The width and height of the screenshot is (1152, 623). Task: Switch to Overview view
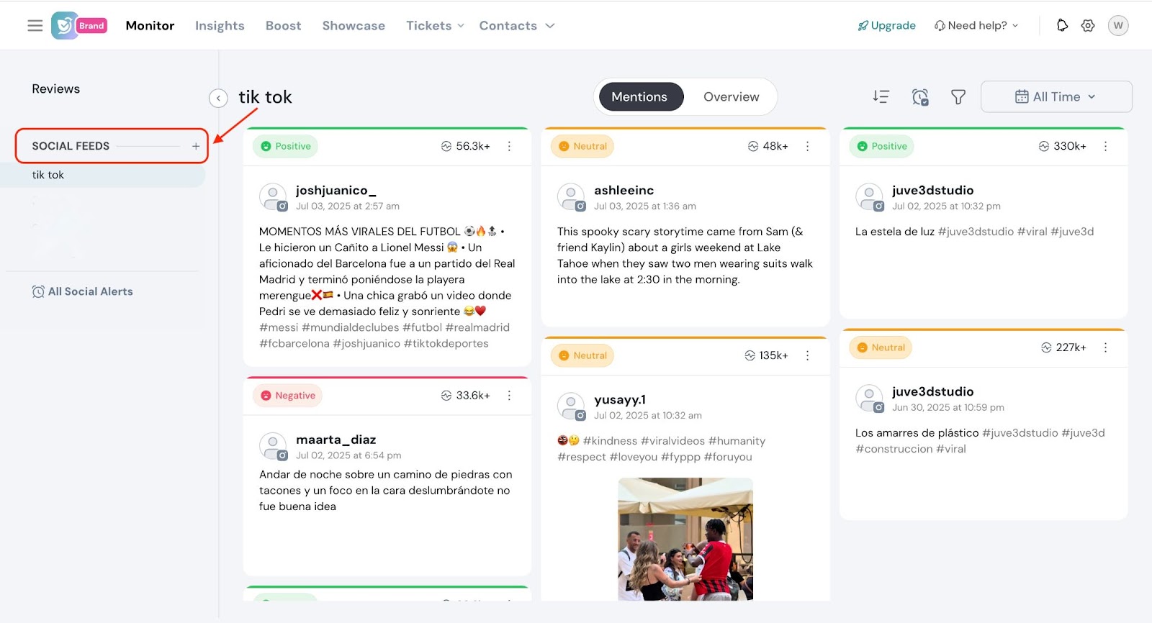[x=731, y=97]
